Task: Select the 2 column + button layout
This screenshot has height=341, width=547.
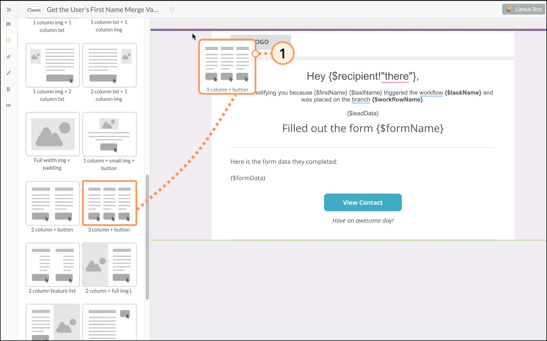Action: coord(53,203)
